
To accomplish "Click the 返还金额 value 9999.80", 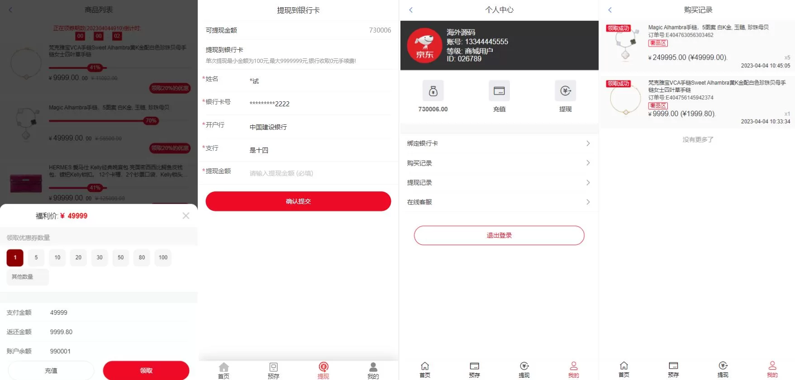I will click(x=61, y=332).
